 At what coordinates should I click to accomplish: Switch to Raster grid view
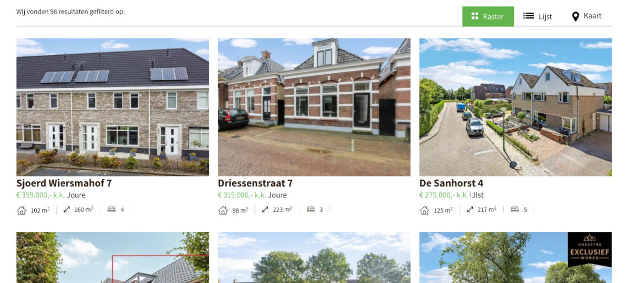488,16
